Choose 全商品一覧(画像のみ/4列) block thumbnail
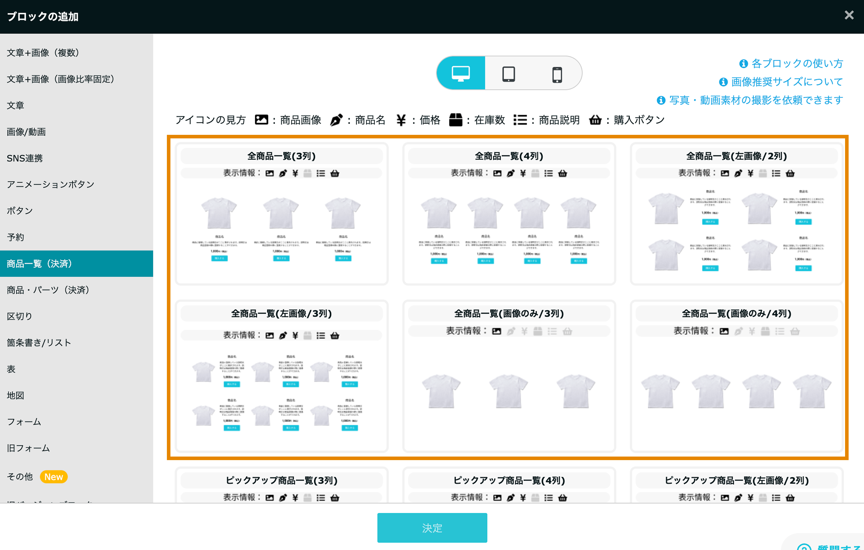Image resolution: width=864 pixels, height=550 pixels. 736,376
